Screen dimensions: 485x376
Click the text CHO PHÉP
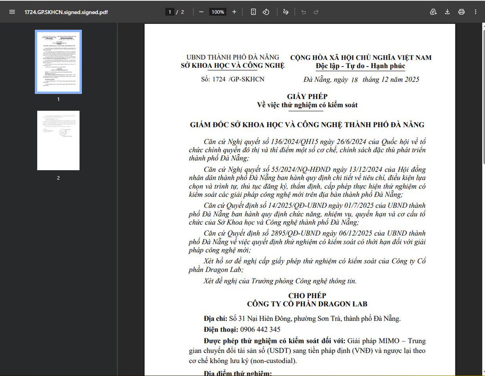pyautogui.click(x=307, y=295)
